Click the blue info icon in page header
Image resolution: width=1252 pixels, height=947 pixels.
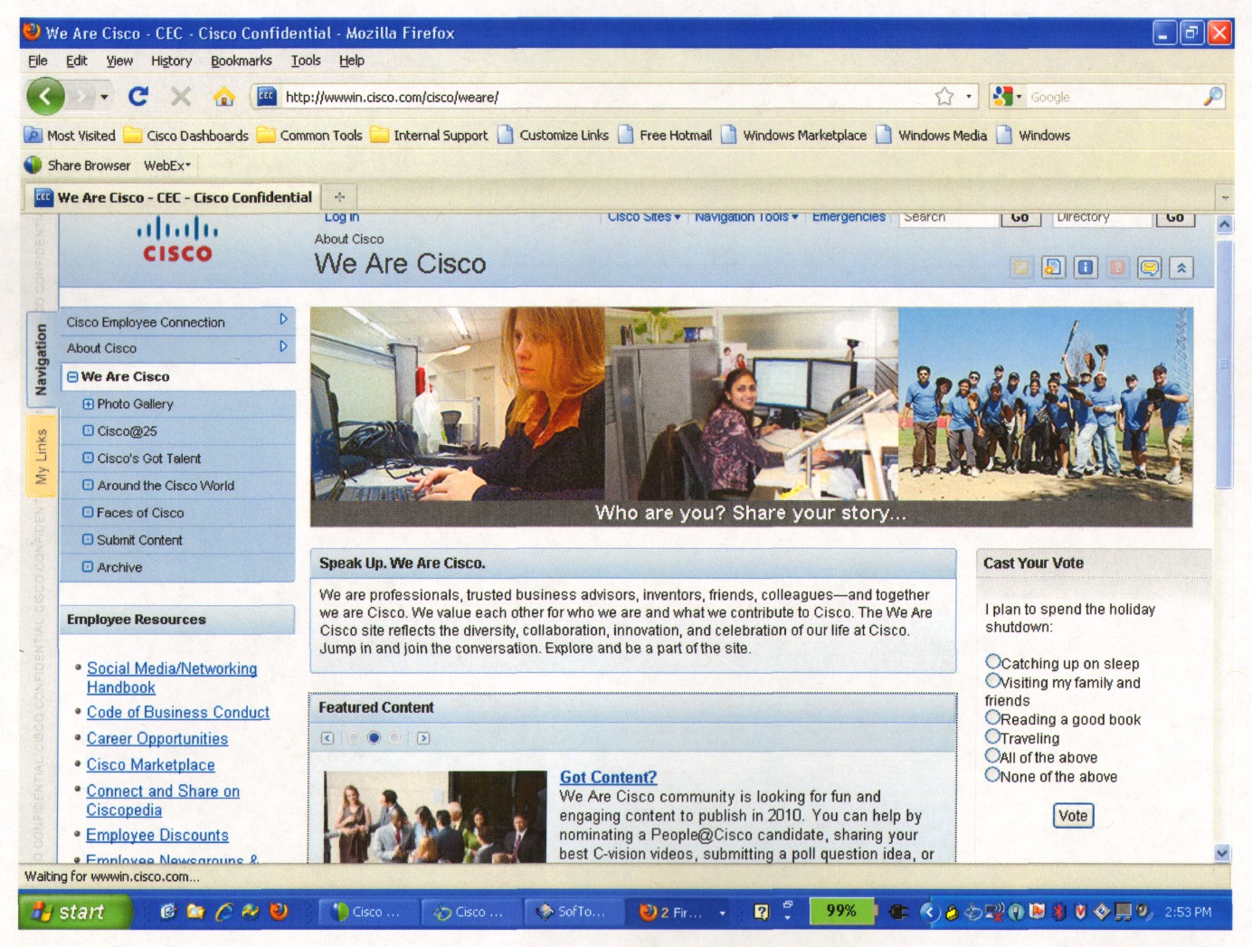pyautogui.click(x=1086, y=268)
